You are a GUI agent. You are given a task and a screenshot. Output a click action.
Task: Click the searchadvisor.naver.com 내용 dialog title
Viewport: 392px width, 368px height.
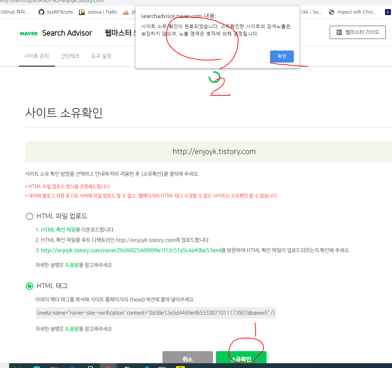point(179,16)
